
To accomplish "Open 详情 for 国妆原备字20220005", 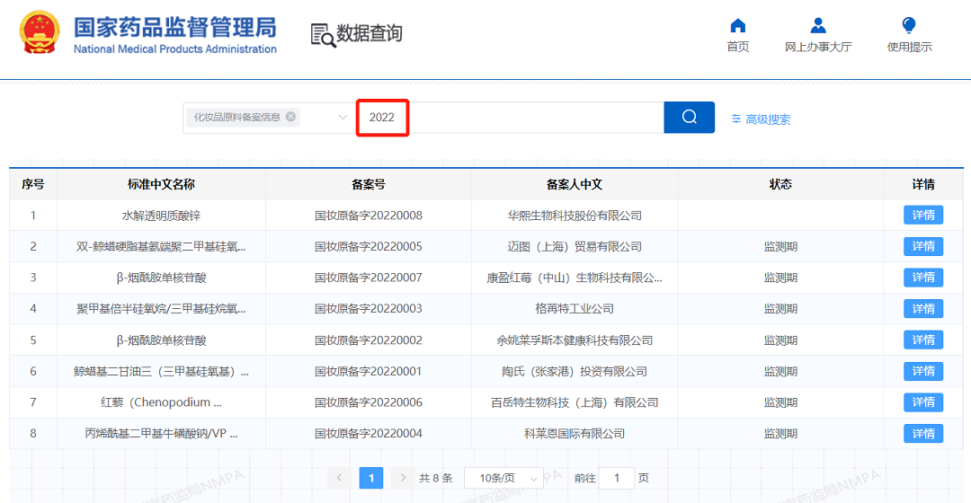I will 922,246.
